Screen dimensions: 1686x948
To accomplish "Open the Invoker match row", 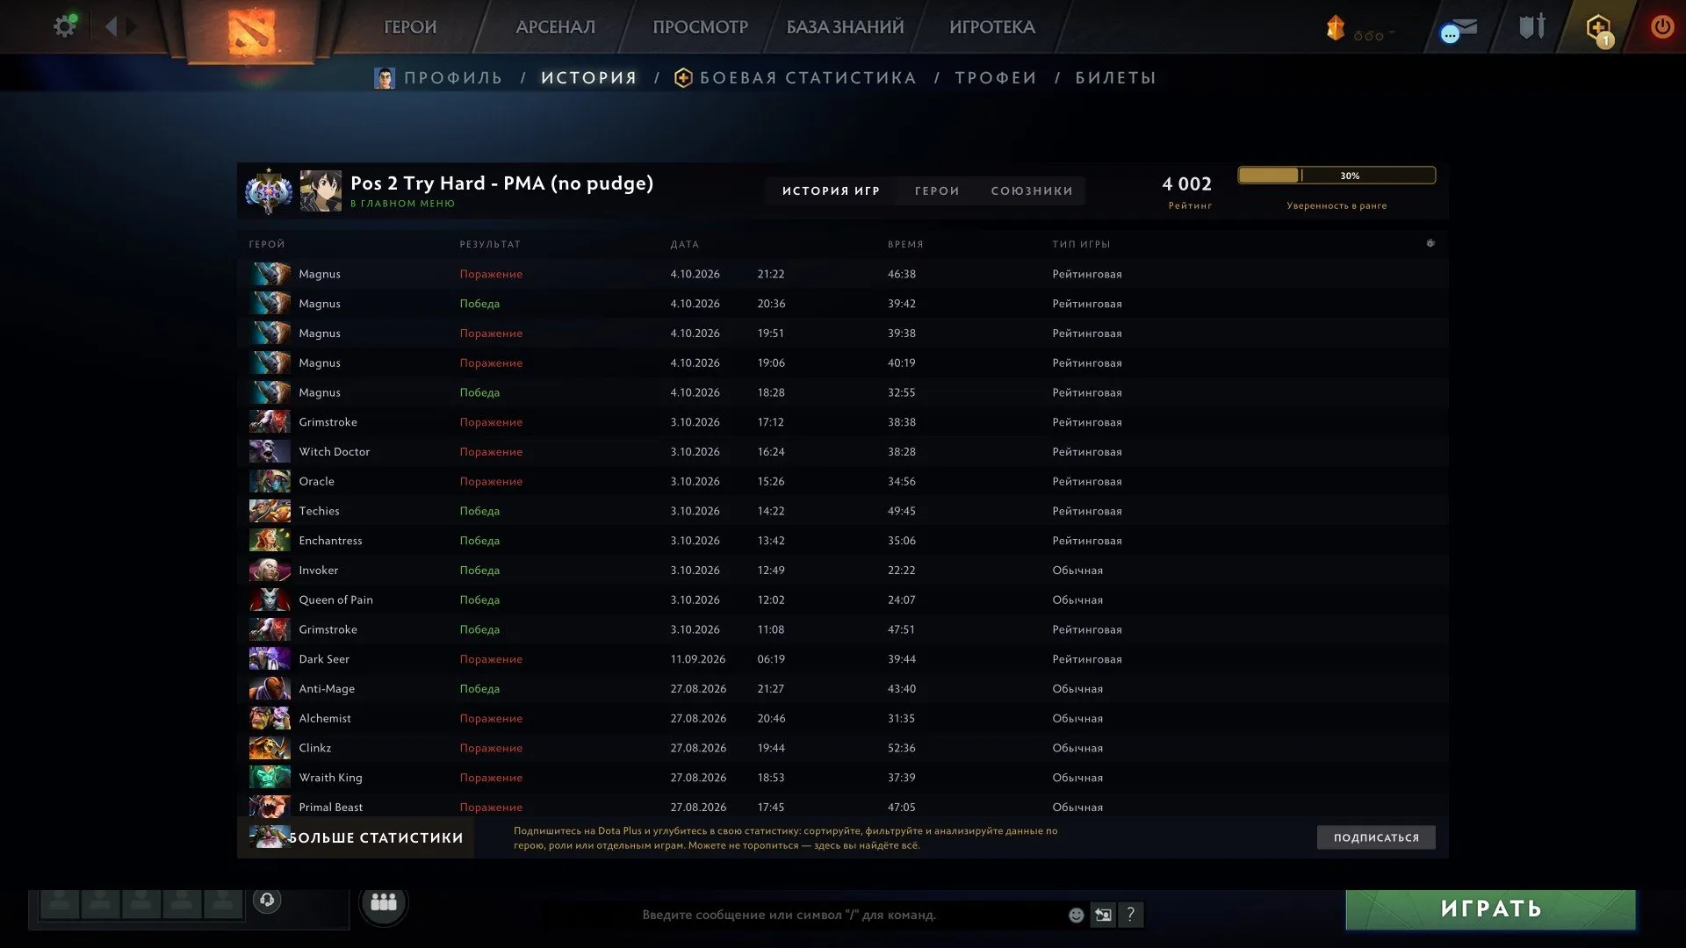I will pos(843,570).
